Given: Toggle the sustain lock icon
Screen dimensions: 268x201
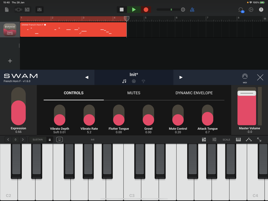Looking at the screenshot, I should click(x=49, y=140).
